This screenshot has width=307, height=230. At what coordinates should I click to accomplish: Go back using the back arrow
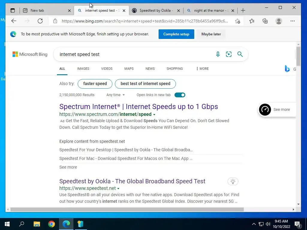point(14,21)
